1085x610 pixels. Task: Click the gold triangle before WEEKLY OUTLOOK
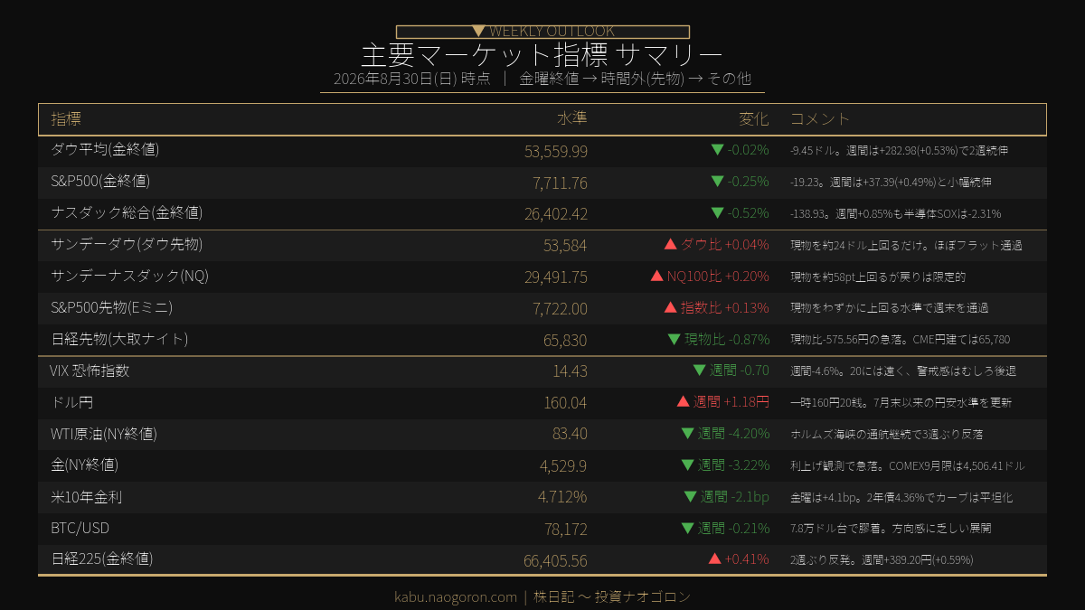coord(479,32)
